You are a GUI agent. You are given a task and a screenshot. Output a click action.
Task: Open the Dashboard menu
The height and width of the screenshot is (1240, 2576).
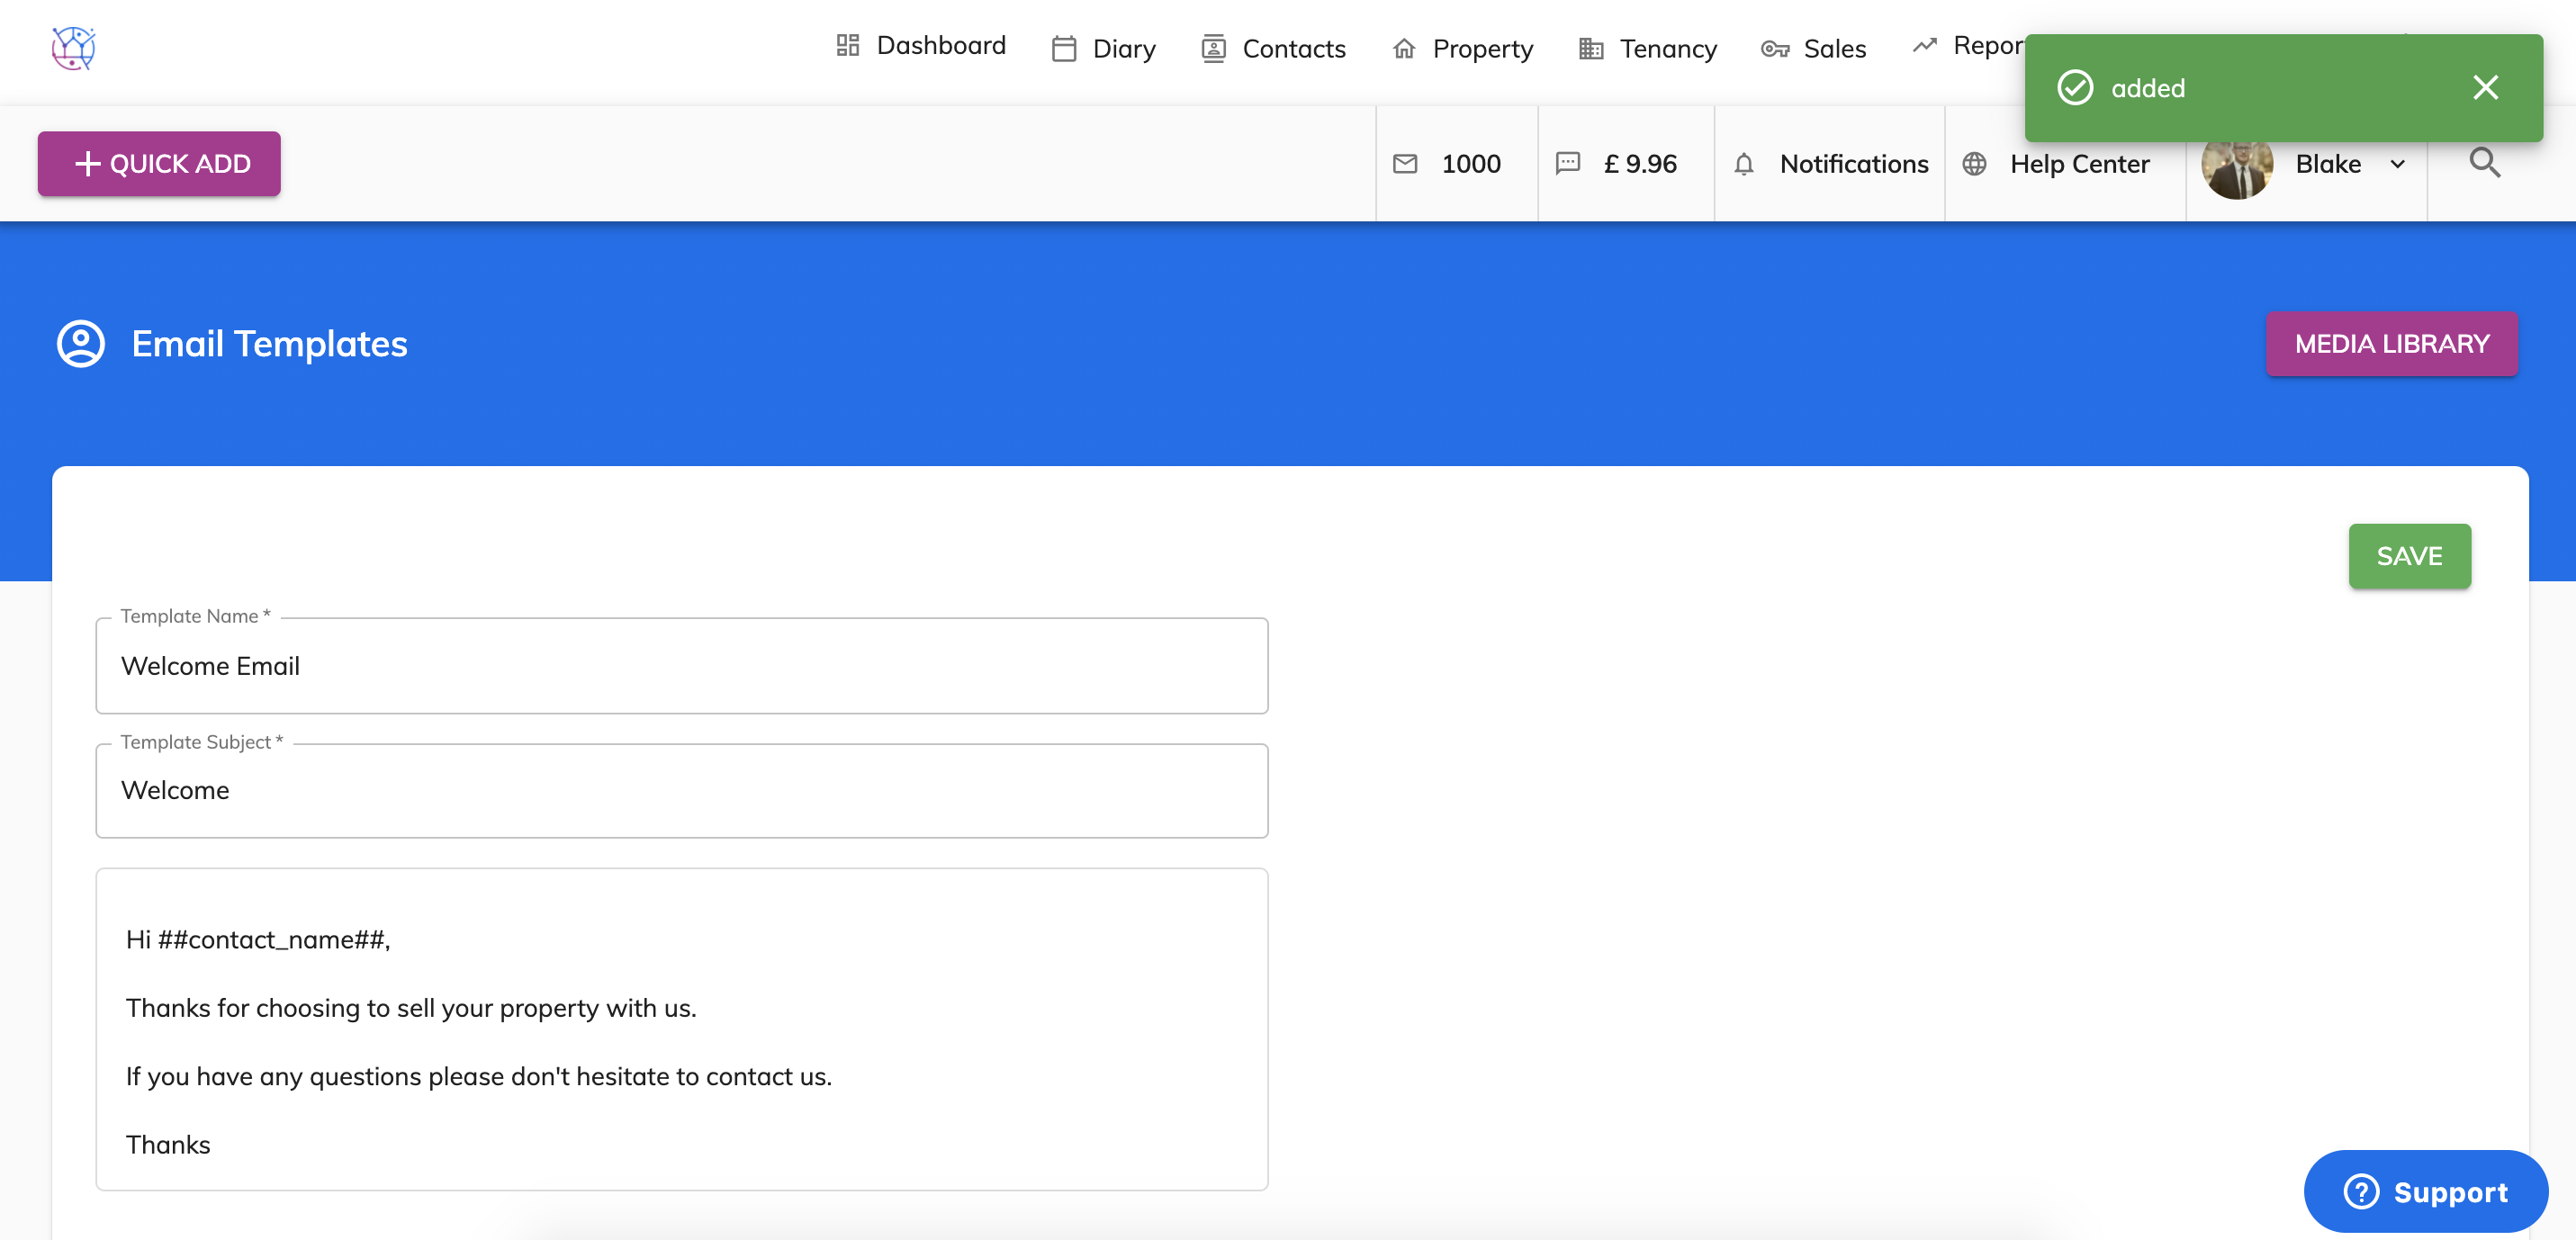tap(921, 46)
